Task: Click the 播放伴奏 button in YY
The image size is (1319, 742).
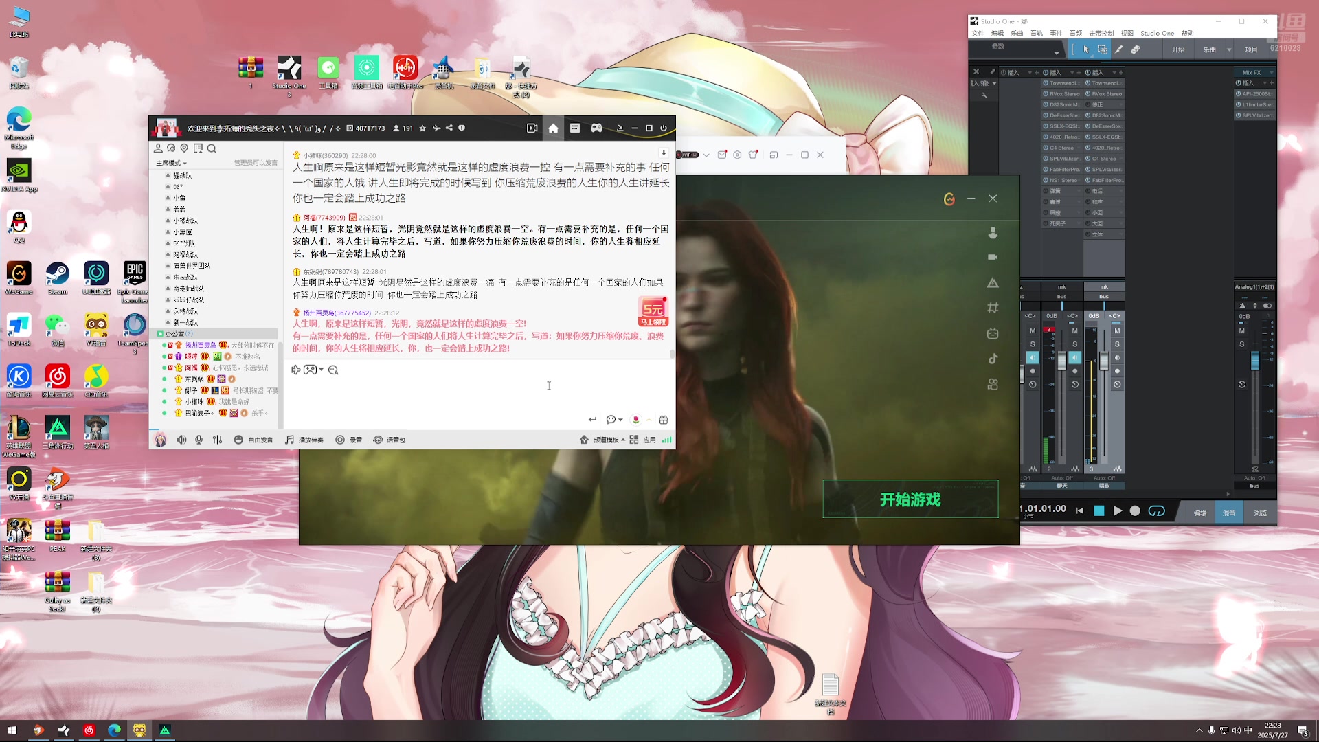Action: tap(304, 440)
